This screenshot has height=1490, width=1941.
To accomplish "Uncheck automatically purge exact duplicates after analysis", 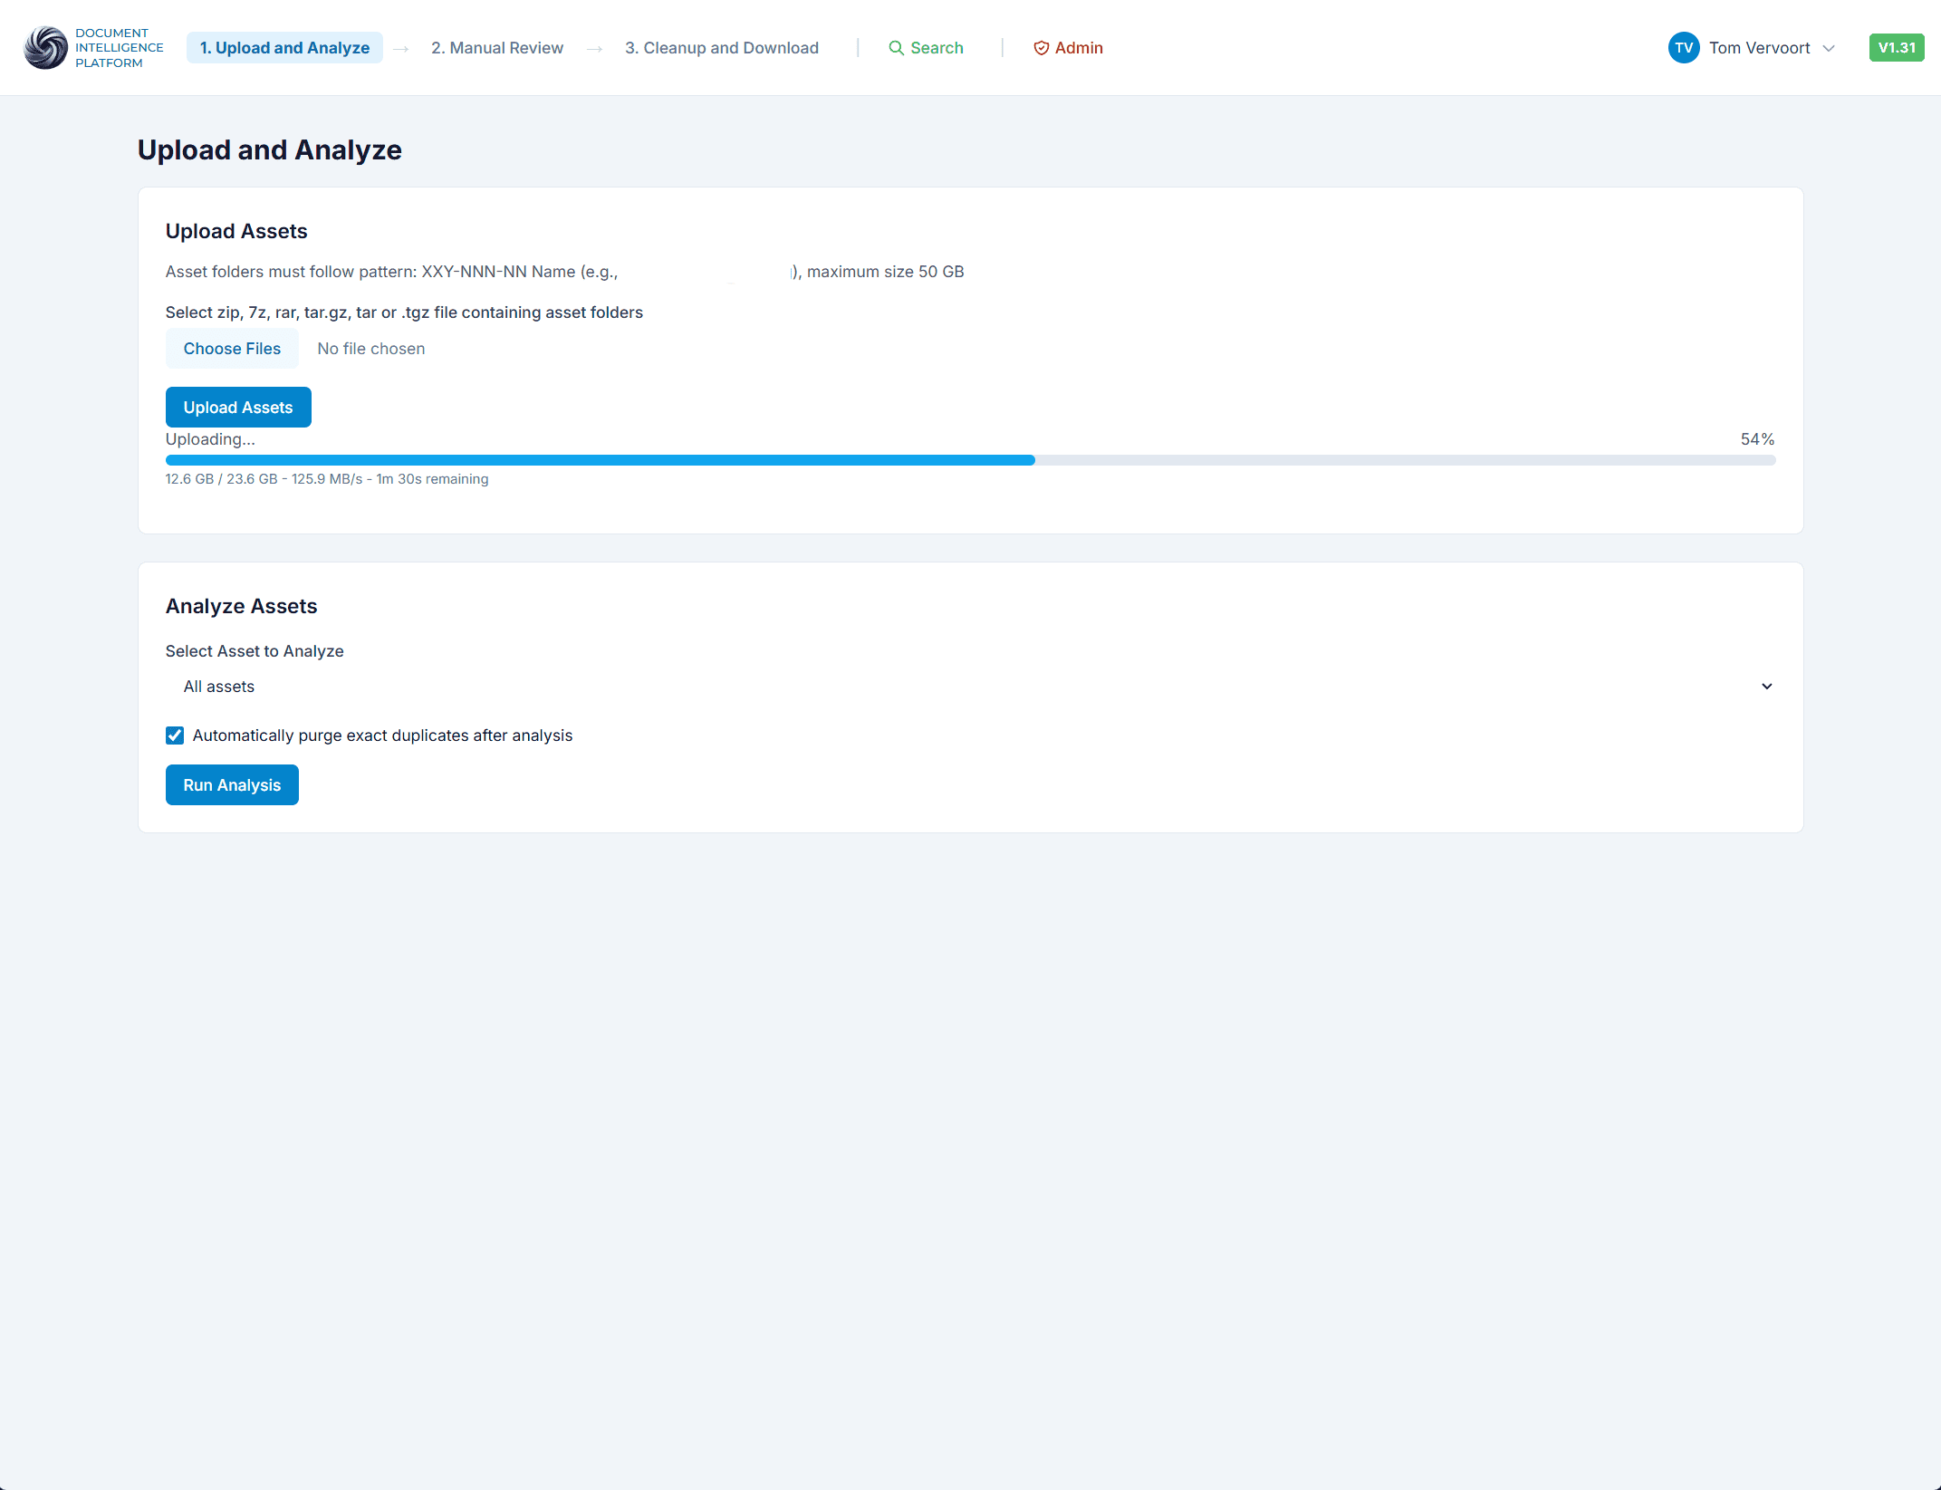I will click(x=174, y=735).
